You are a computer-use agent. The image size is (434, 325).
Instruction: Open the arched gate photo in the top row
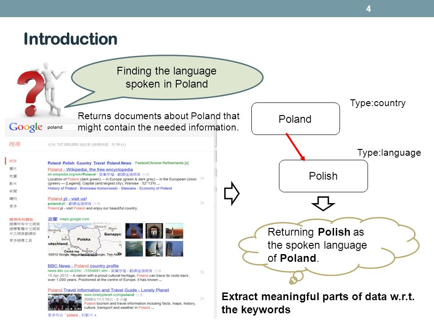[x=154, y=231]
